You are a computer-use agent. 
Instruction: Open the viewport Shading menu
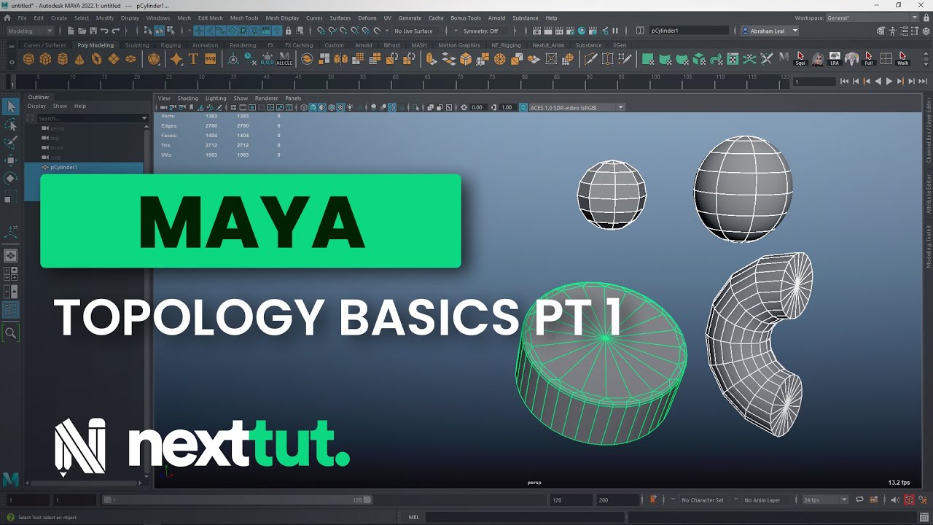click(187, 98)
